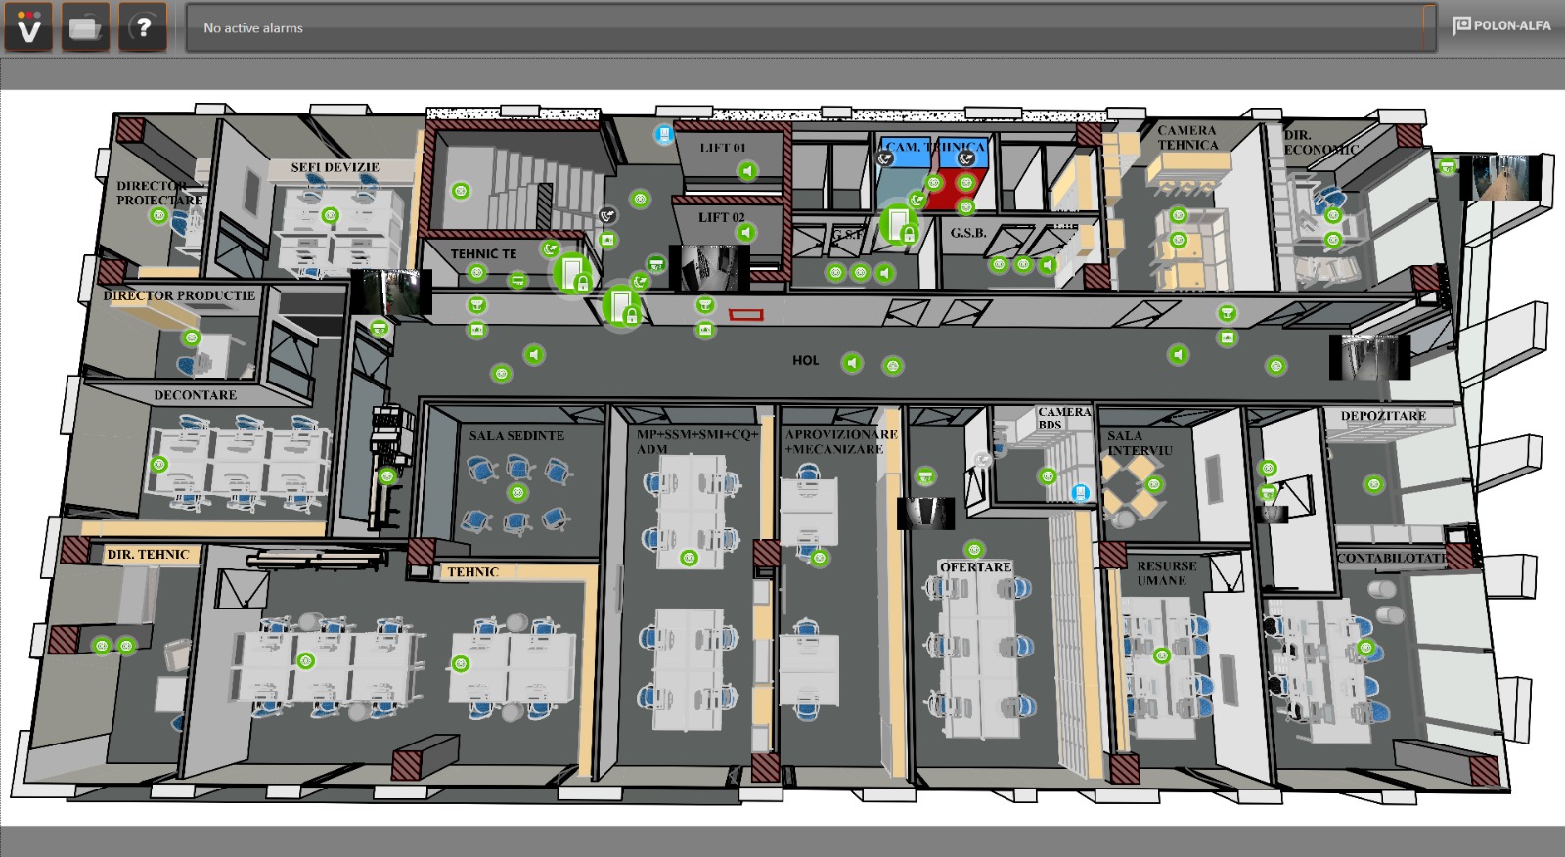
Task: Open camera thumbnail in APROVIZIONARE room
Action: [925, 513]
